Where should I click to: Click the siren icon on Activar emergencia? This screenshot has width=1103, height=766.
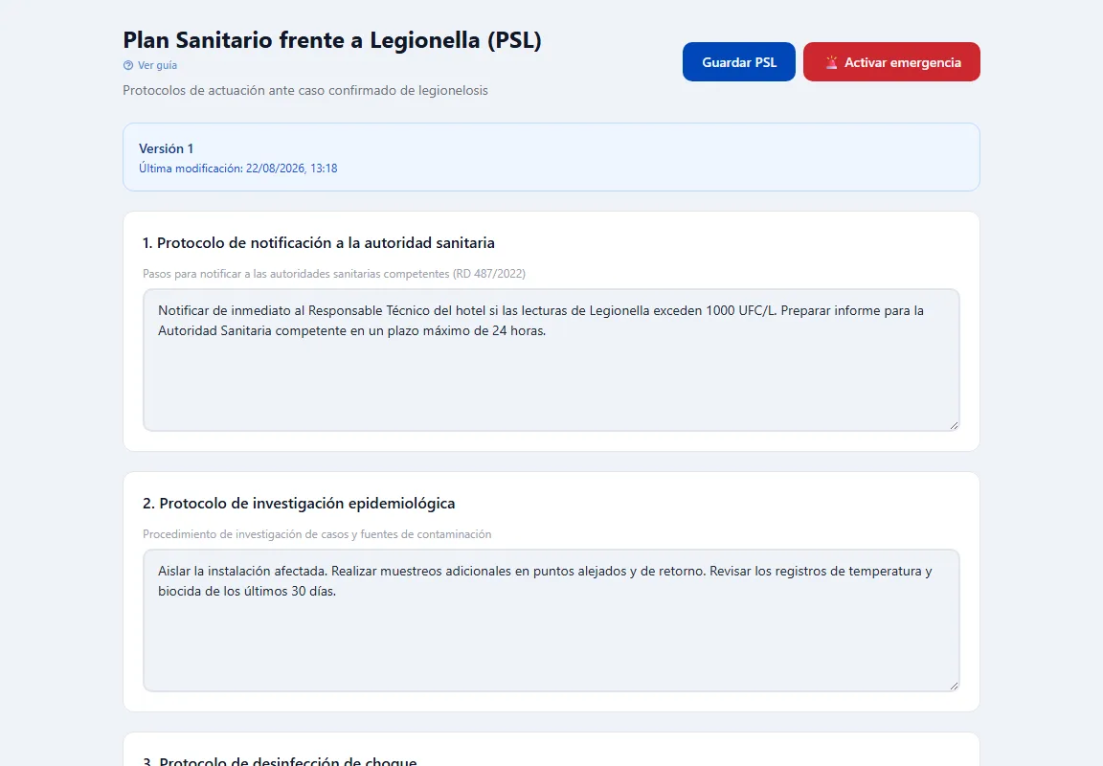click(x=831, y=62)
